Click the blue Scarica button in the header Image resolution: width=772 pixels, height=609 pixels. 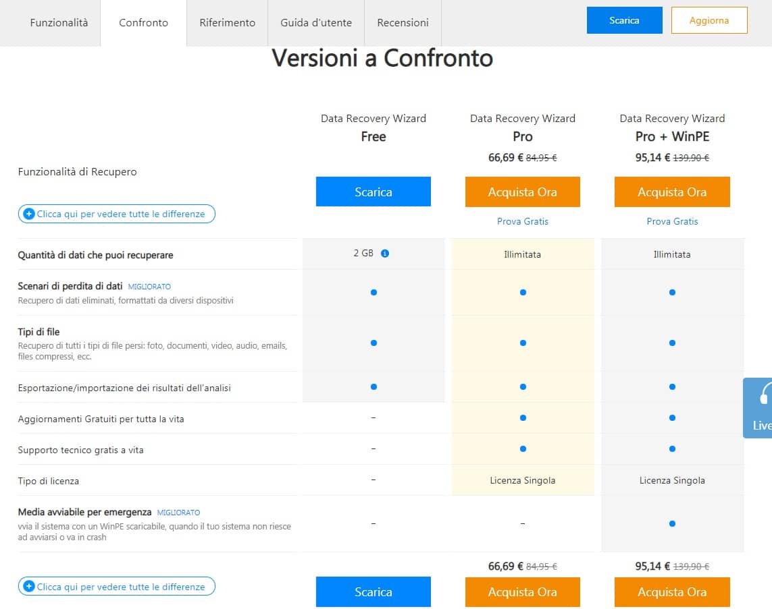coord(624,20)
